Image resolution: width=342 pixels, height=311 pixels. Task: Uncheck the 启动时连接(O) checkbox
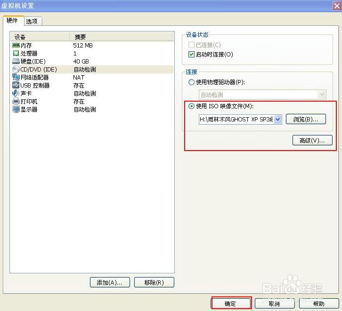coord(191,54)
